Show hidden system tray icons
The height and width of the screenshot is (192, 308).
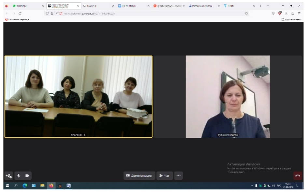point(252,186)
